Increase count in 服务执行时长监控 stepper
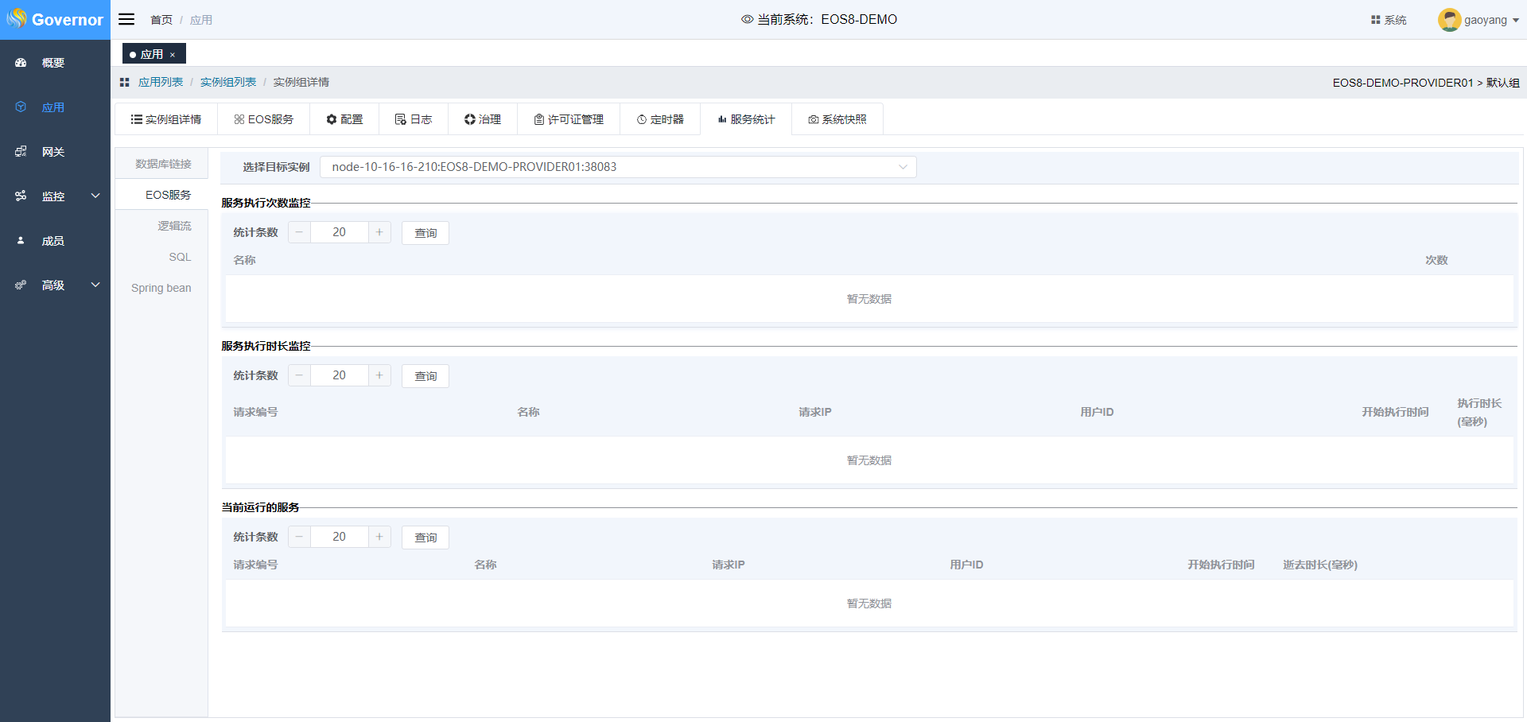1527x722 pixels. (379, 375)
